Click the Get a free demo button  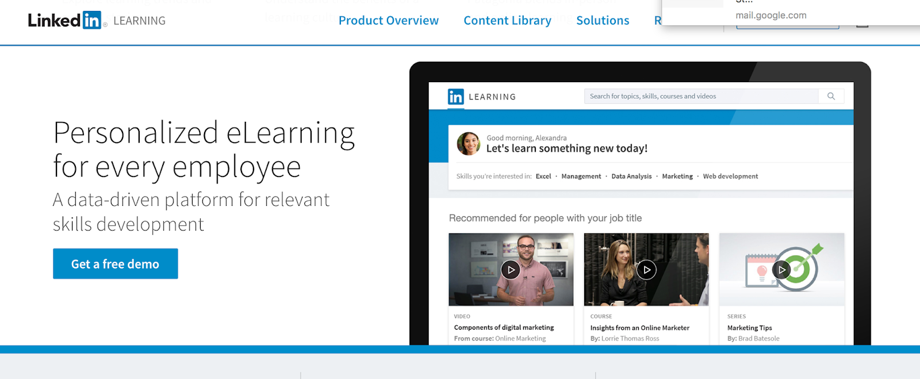(x=116, y=264)
